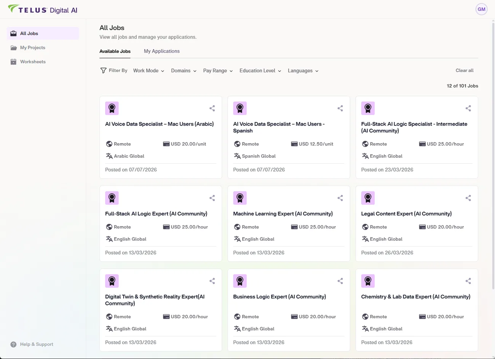Click the badge icon on Arabic Voice Data card
This screenshot has width=495, height=359.
click(112, 108)
